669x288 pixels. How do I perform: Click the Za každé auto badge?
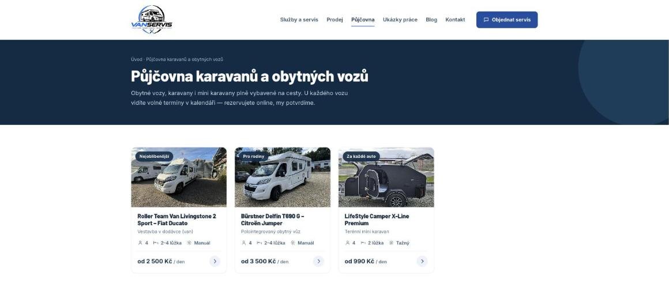point(361,156)
